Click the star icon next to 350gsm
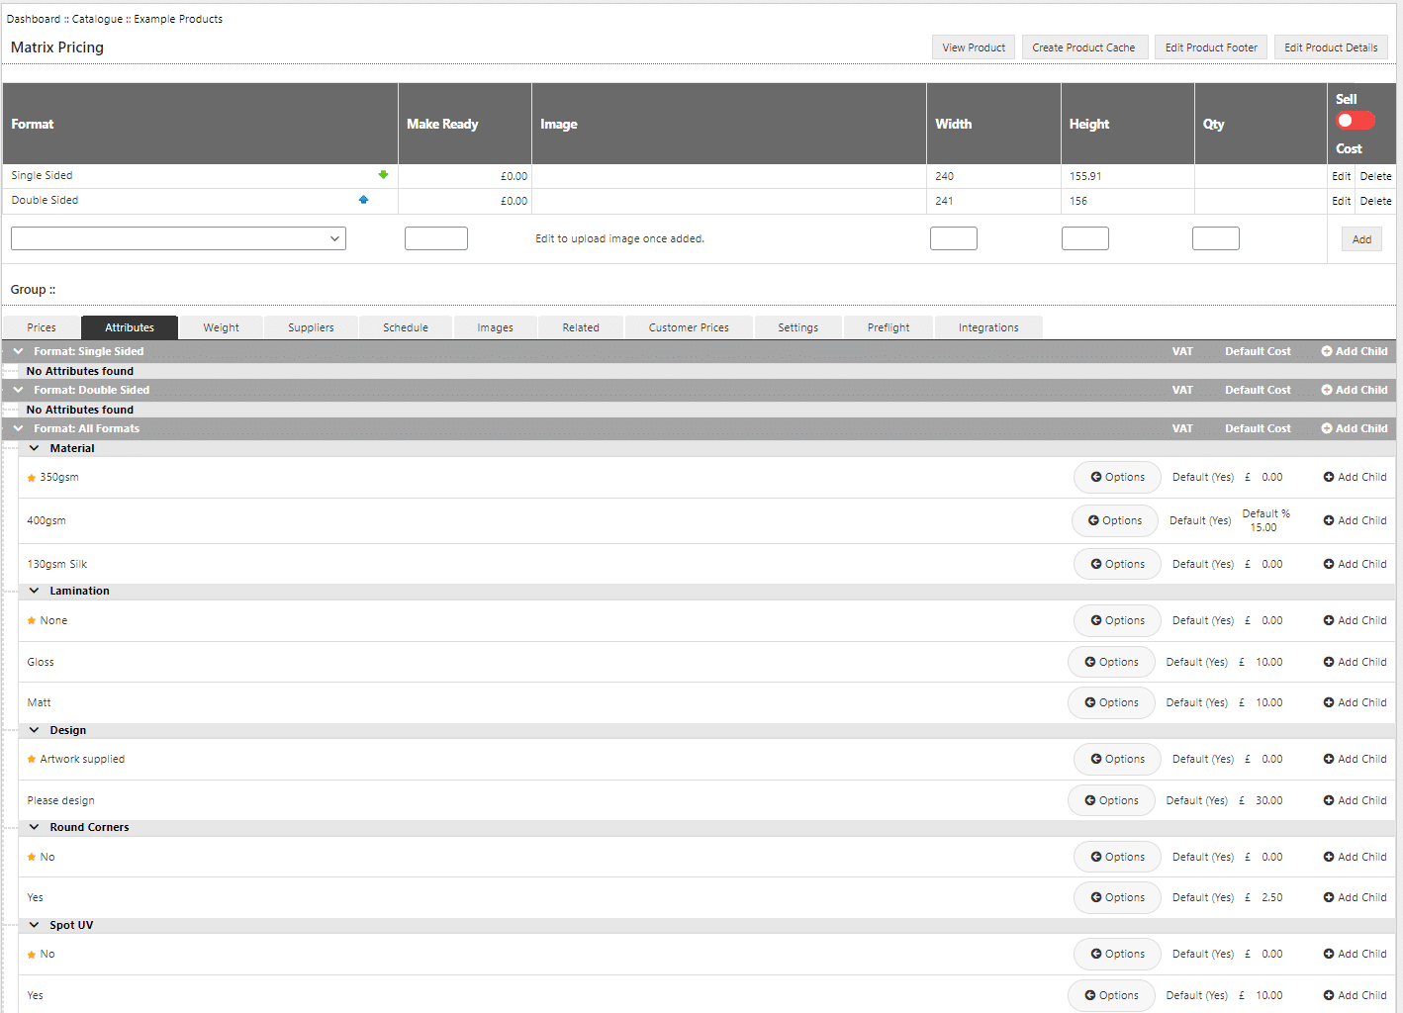Viewport: 1403px width, 1013px height. (x=32, y=478)
